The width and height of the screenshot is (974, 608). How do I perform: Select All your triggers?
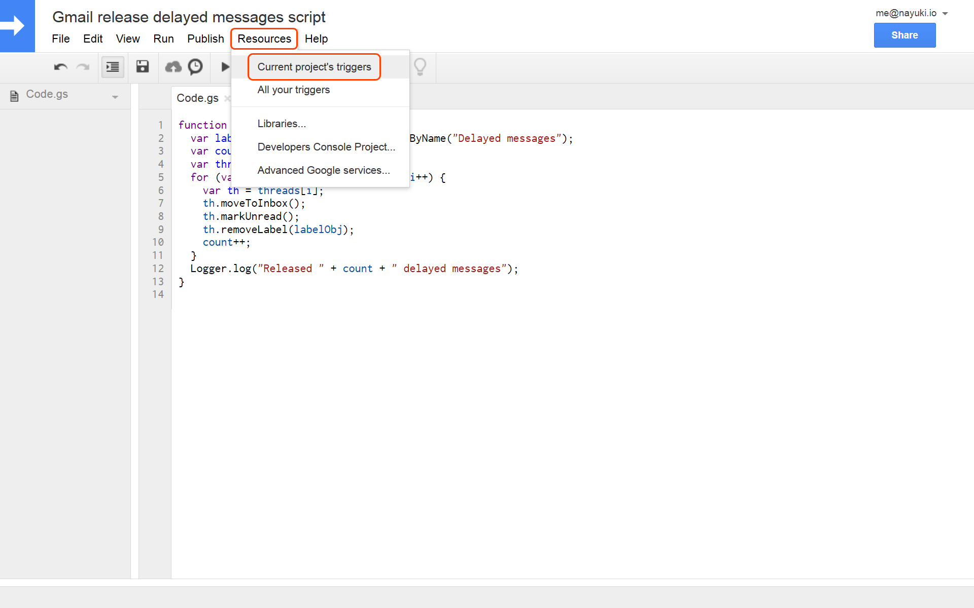pyautogui.click(x=320, y=90)
